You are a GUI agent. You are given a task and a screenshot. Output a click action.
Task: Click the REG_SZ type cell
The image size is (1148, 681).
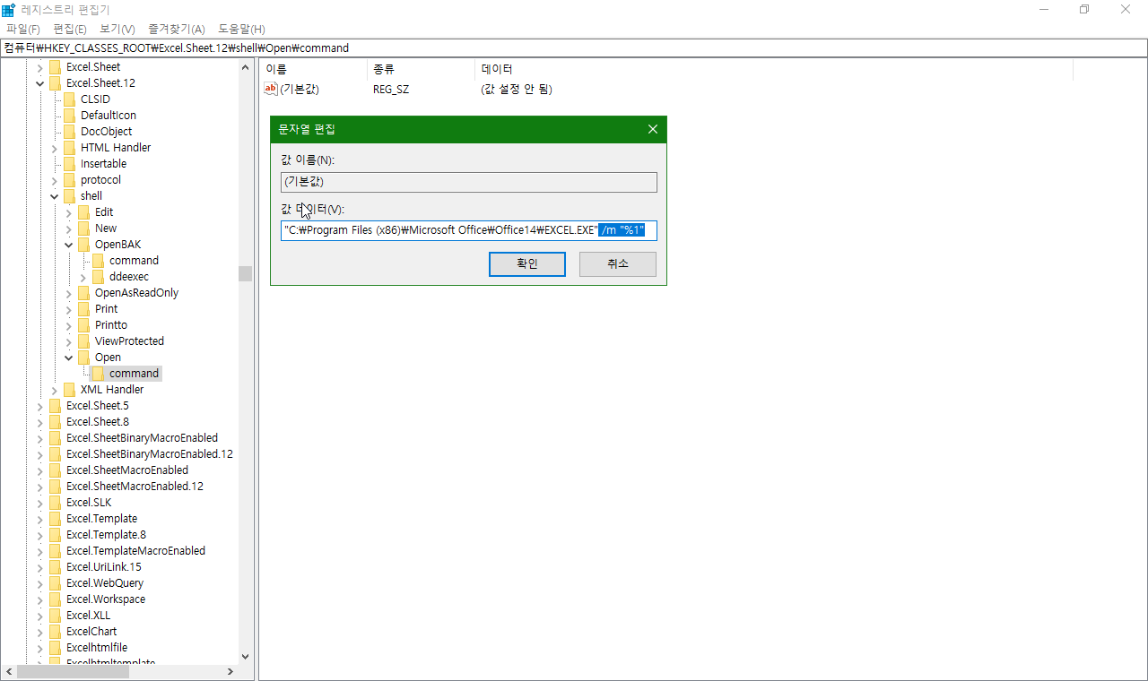tap(391, 89)
